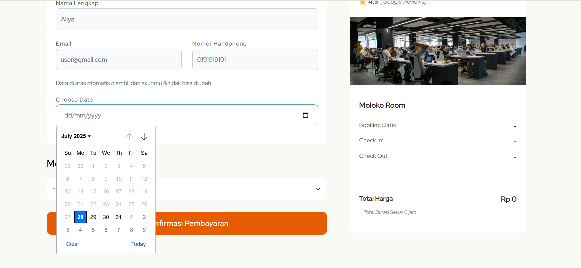Select the highlighted date 28
Image resolution: width=581 pixels, height=268 pixels.
[80, 217]
